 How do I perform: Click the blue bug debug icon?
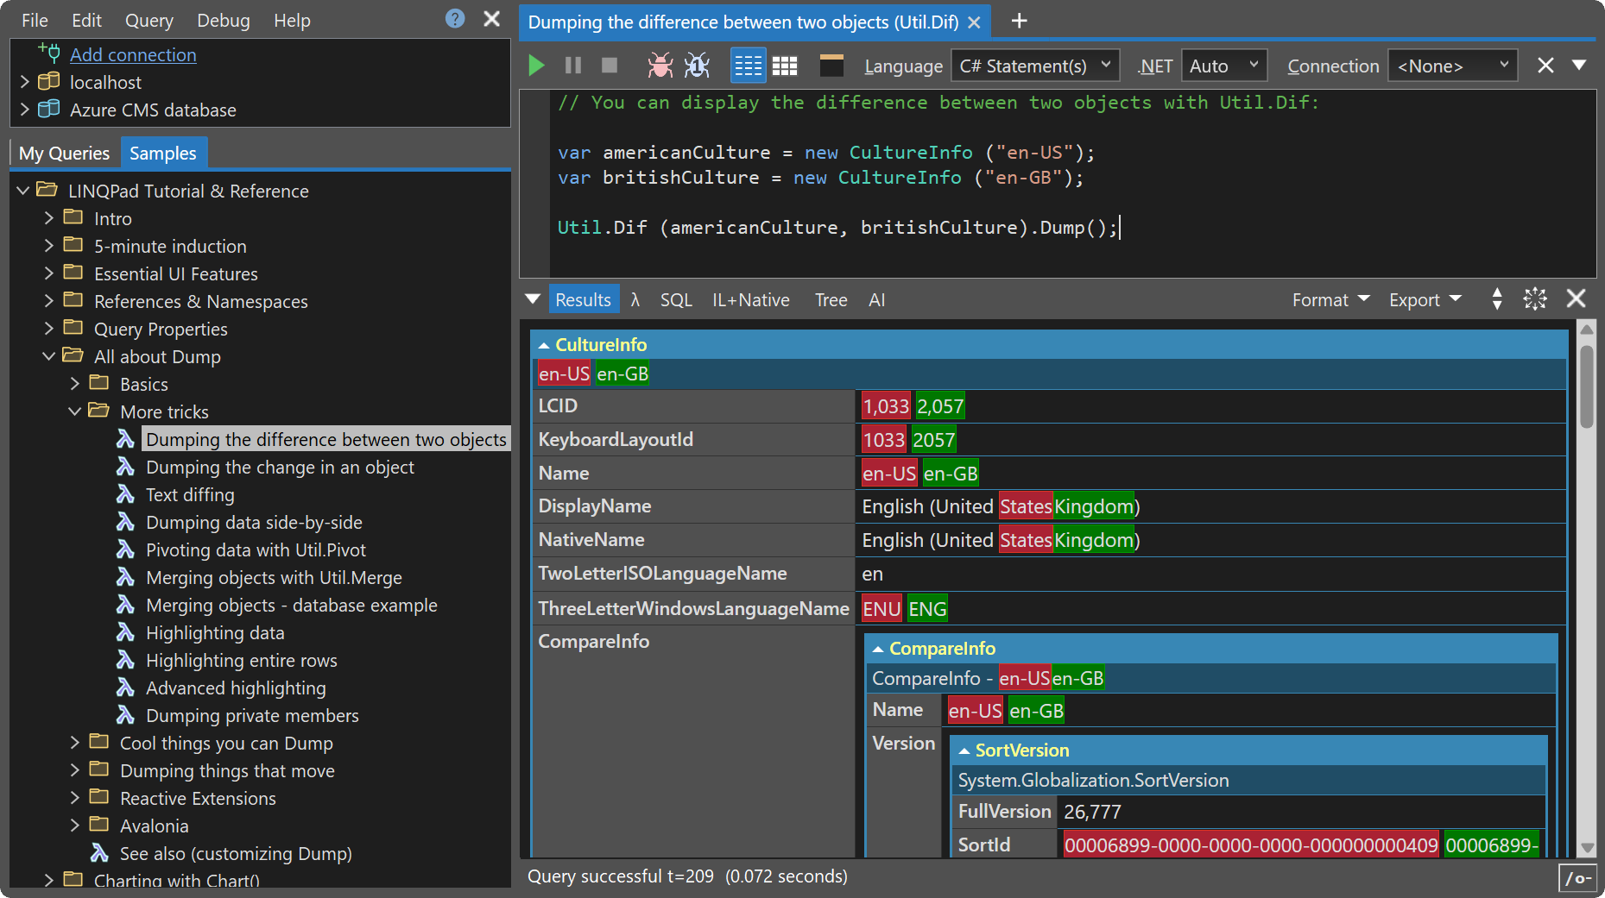point(697,66)
